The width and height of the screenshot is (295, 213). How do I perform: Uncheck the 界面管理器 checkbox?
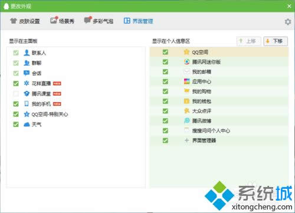(165, 140)
